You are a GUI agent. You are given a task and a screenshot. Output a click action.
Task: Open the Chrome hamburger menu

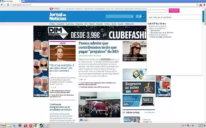click(204, 5)
